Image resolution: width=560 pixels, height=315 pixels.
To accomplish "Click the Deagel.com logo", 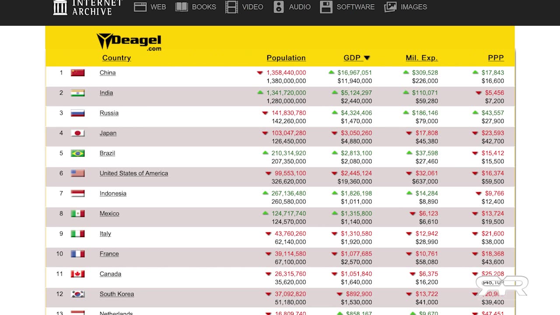I will click(129, 42).
